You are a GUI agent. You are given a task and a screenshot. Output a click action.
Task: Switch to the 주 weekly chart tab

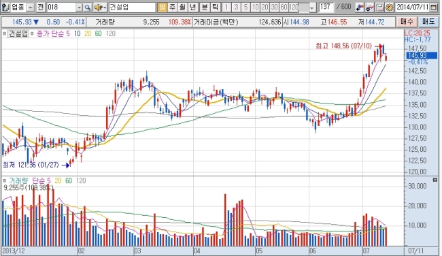click(x=172, y=7)
